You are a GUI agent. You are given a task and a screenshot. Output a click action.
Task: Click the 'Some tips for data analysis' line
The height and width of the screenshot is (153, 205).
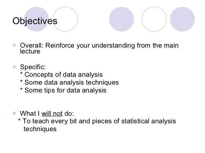coord(63,90)
